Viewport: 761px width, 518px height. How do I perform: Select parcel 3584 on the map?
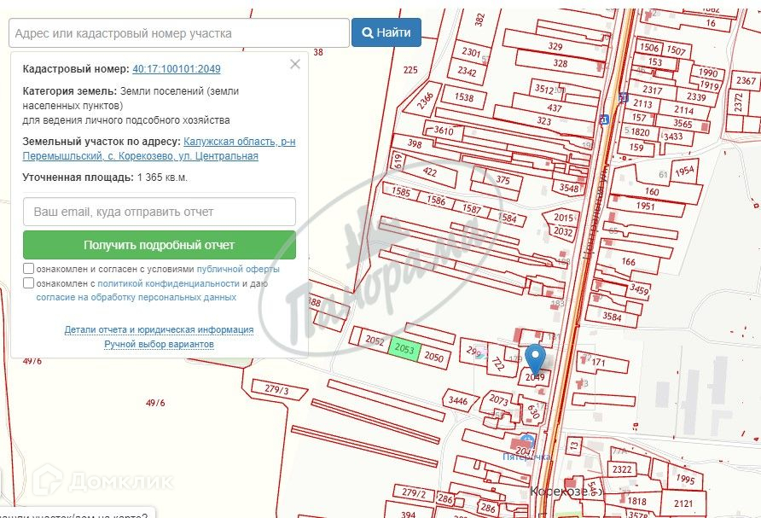click(x=612, y=317)
